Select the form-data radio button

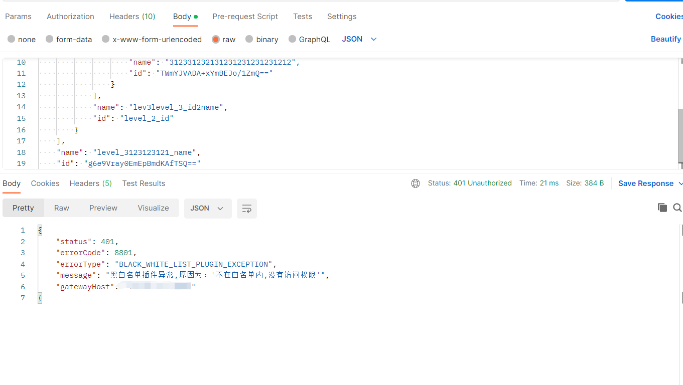[49, 39]
